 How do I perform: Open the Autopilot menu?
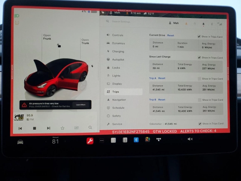click(118, 60)
